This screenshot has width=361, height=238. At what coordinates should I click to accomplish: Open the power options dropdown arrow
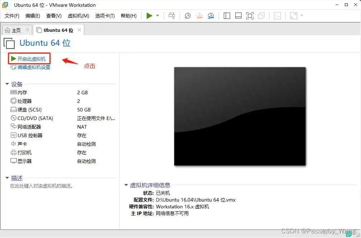pos(157,16)
